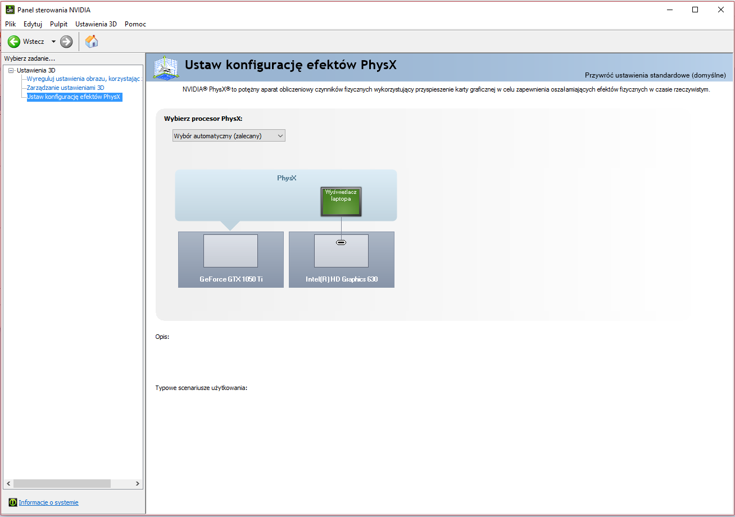This screenshot has height=517, width=735.
Task: Click Typowe scenariusze użytkowania label
Action: (x=201, y=388)
